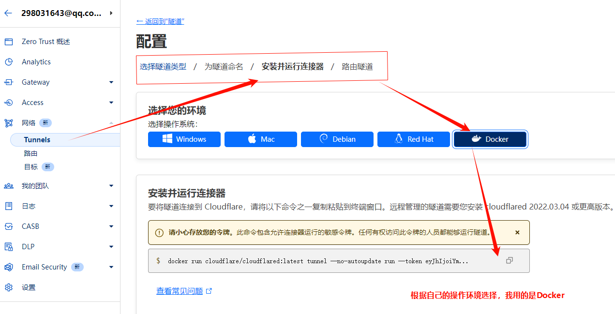Click the 选择您的环境 heading
The width and height of the screenshot is (615, 314).
pyautogui.click(x=177, y=110)
